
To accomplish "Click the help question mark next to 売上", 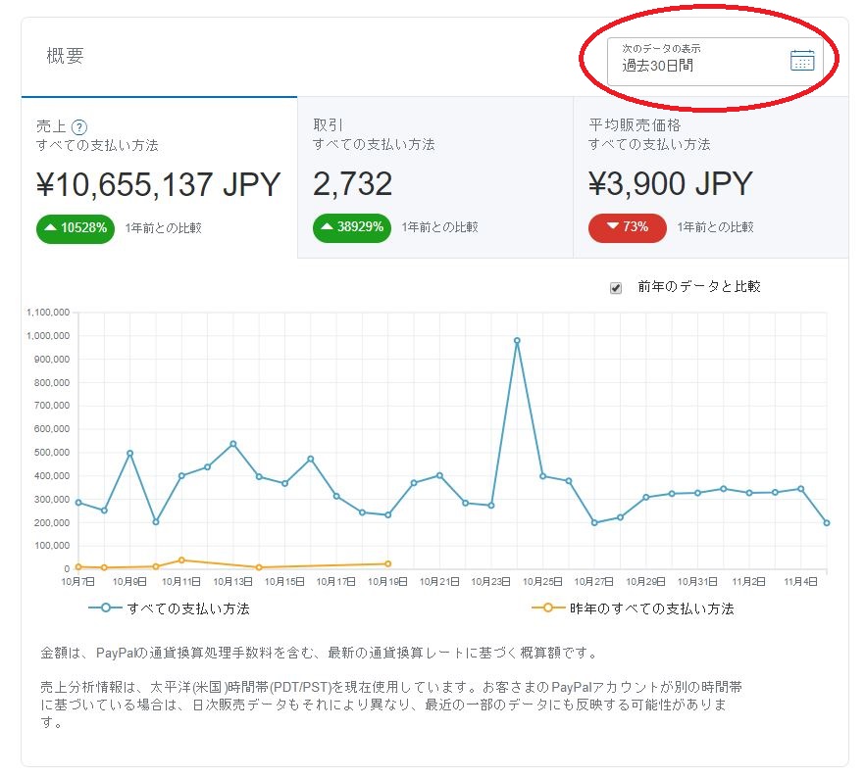I will (79, 127).
